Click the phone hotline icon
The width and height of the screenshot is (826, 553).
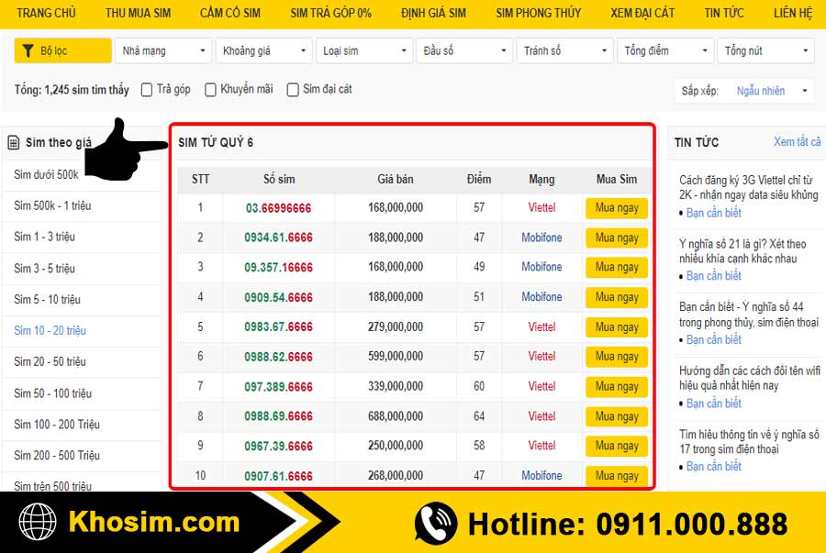point(435,524)
